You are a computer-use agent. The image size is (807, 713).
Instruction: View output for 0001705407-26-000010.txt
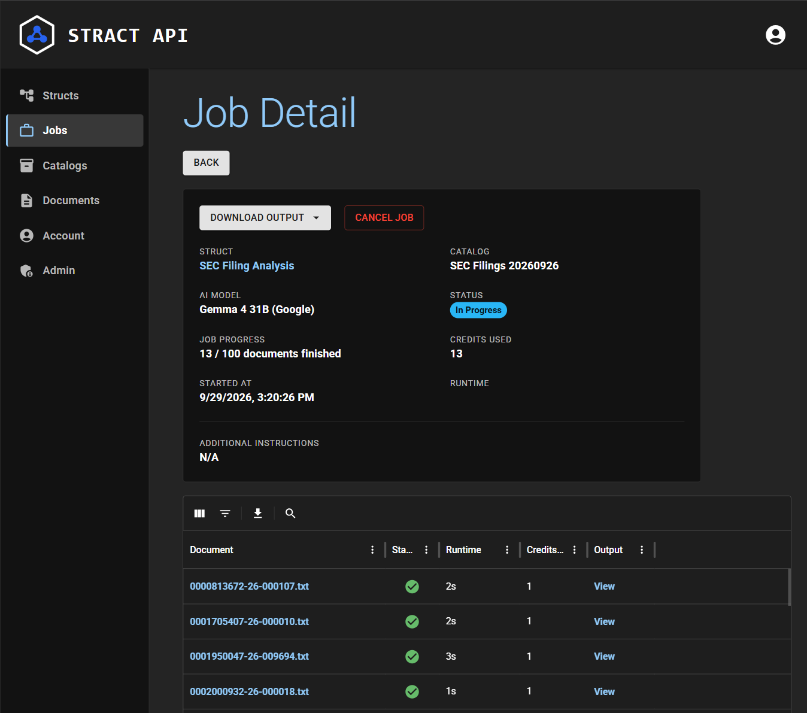[604, 621]
